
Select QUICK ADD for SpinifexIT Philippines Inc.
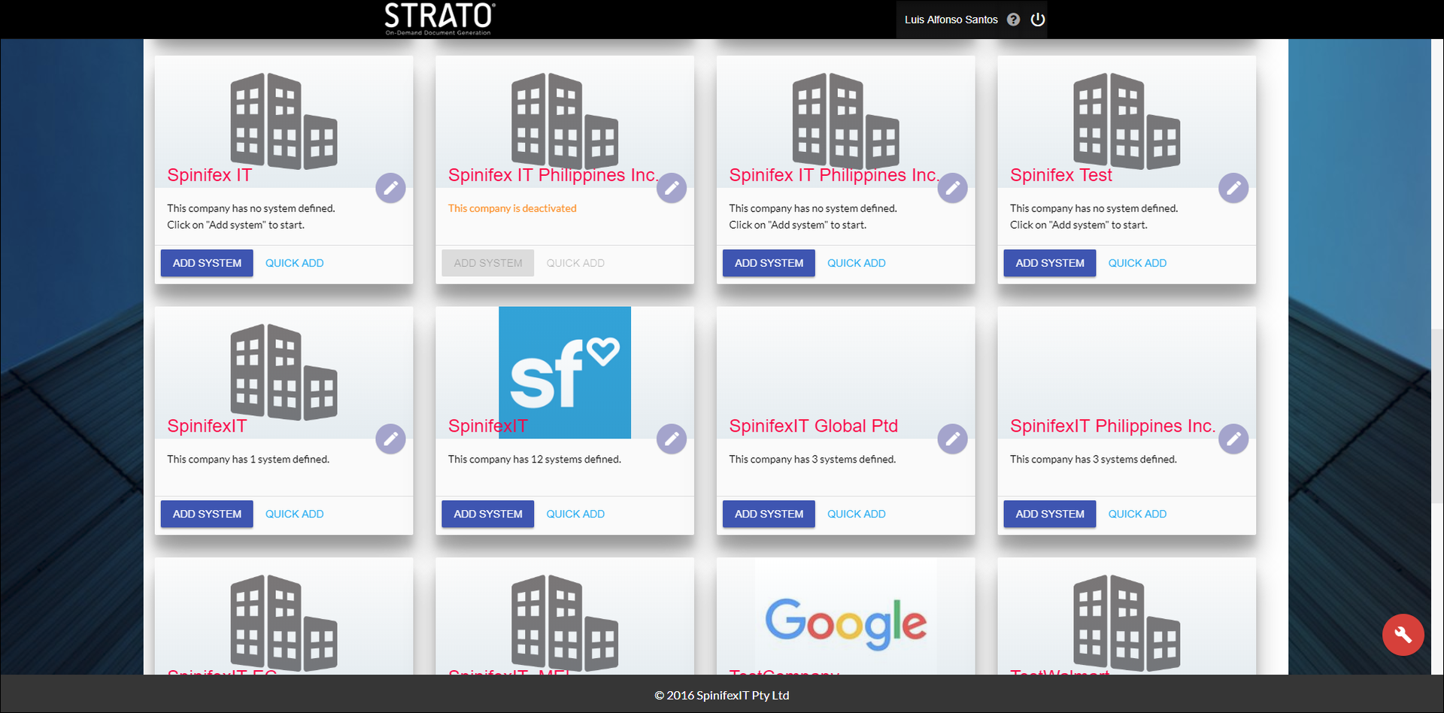click(1137, 514)
